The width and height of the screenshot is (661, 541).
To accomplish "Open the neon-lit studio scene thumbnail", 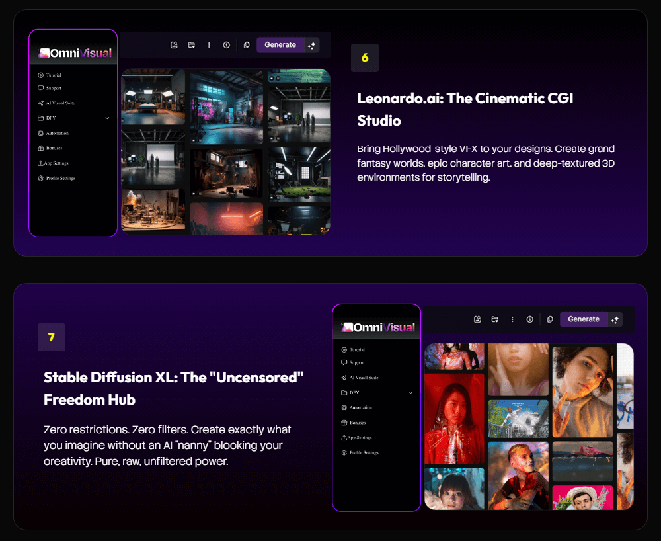I will (x=227, y=106).
